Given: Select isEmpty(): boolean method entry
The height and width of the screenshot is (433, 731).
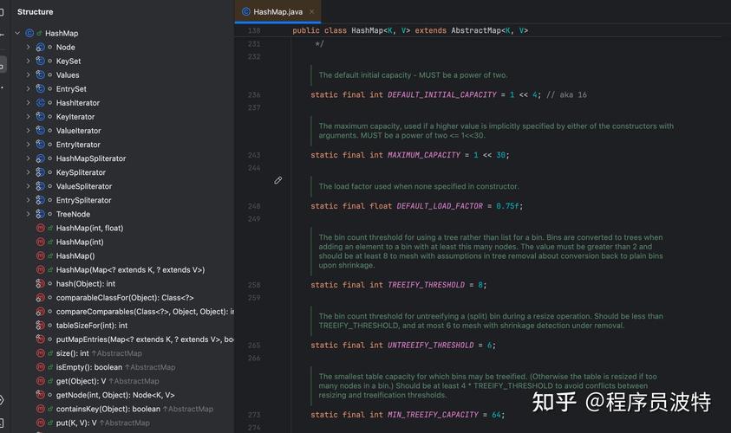Looking at the screenshot, I should 89,367.
